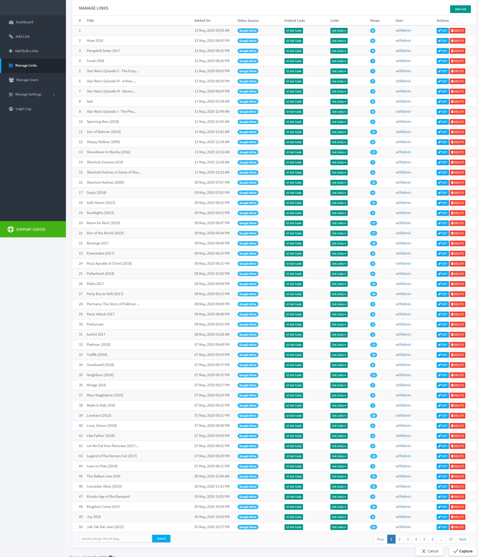Get embed code for Padman (2018)

pyautogui.click(x=293, y=345)
